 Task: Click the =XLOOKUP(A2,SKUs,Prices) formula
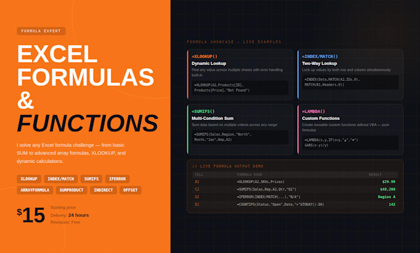pyautogui.click(x=261, y=182)
